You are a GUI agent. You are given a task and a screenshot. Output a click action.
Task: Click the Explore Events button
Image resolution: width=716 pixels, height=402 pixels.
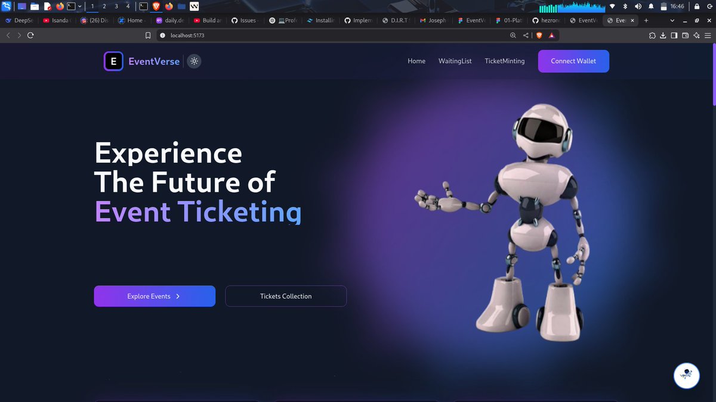[154, 296]
